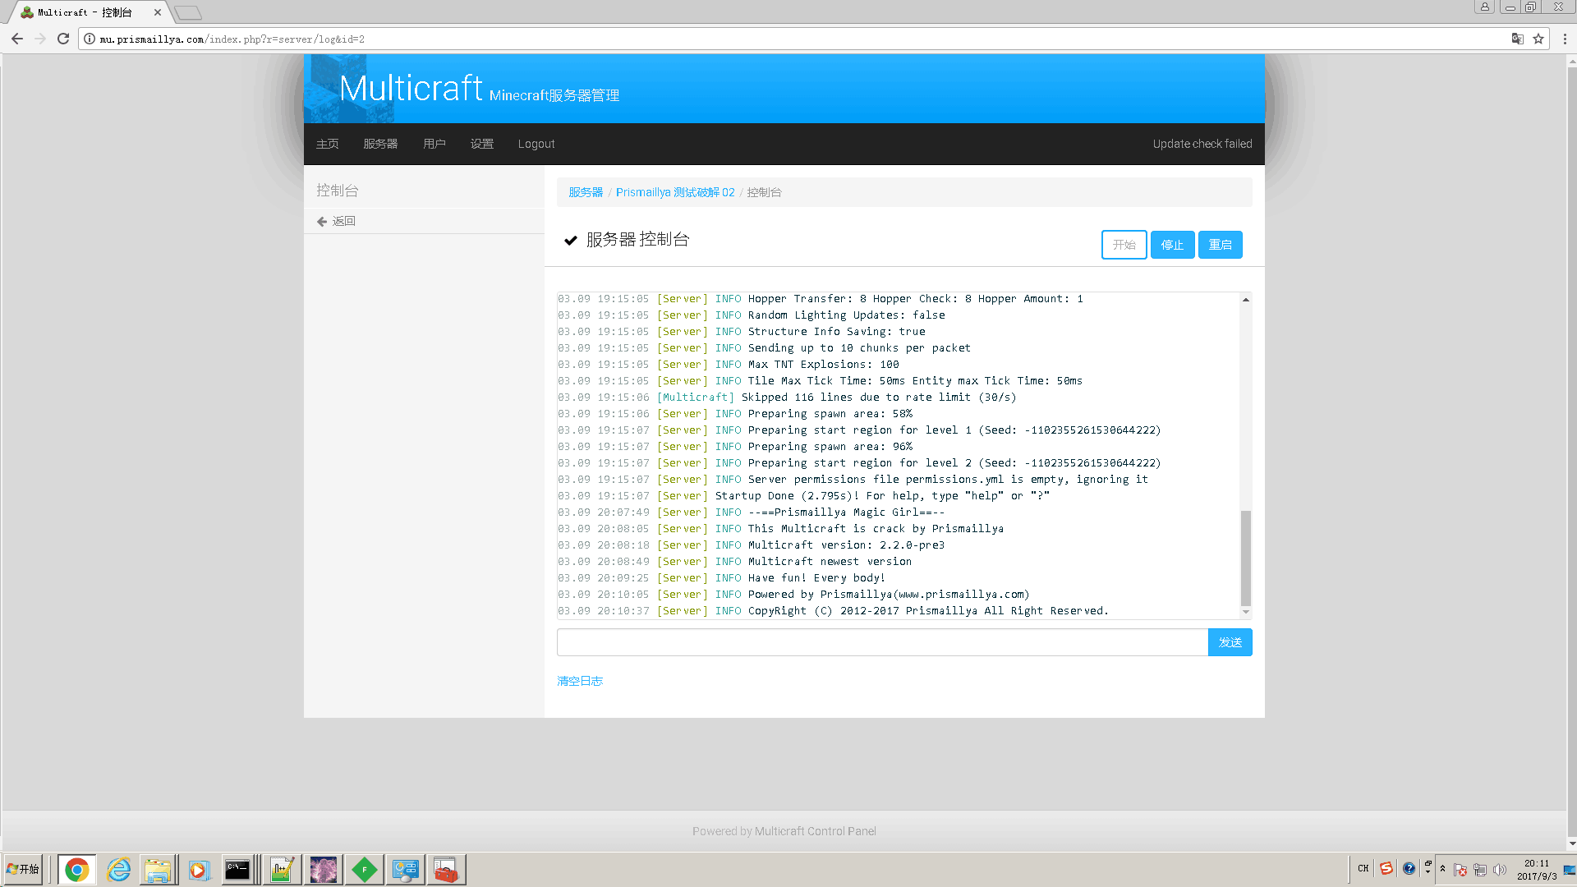The width and height of the screenshot is (1577, 887).
Task: Click the 清空日志 link
Action: coord(580,681)
